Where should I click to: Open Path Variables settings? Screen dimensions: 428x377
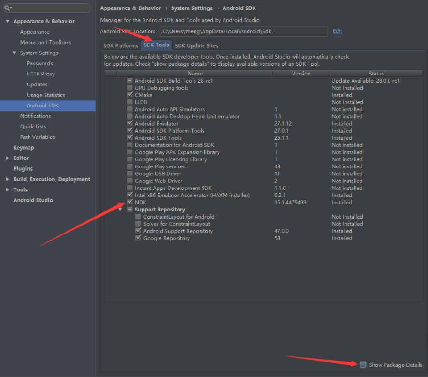click(x=38, y=137)
